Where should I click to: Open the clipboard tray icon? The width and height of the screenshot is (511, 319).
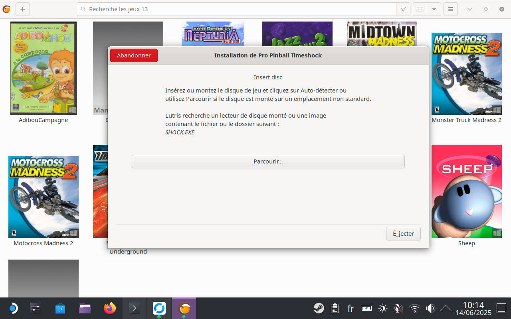335,308
